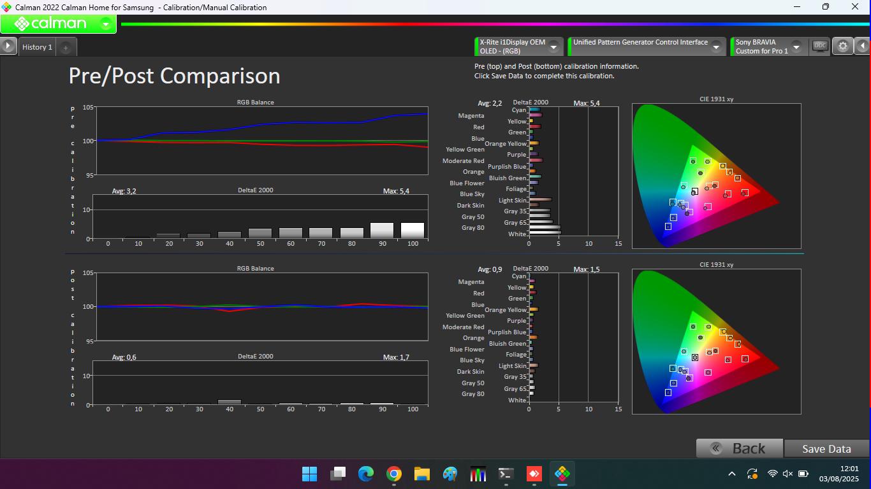Click the pre-calibration CIE 1931 xy diagram
This screenshot has width=871, height=489.
pyautogui.click(x=716, y=176)
